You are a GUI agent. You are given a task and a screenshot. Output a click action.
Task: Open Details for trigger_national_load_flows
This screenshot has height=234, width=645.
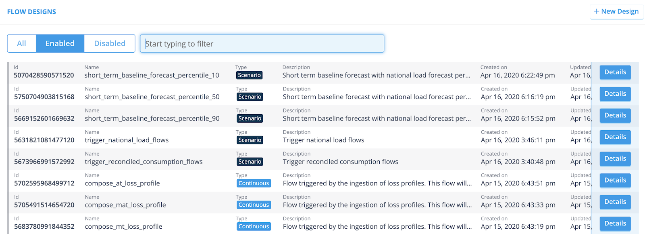point(615,137)
